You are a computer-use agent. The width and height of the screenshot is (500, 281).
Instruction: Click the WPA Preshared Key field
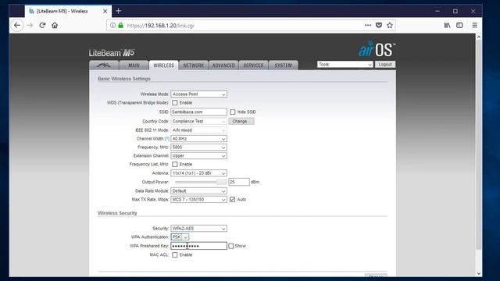coord(198,246)
